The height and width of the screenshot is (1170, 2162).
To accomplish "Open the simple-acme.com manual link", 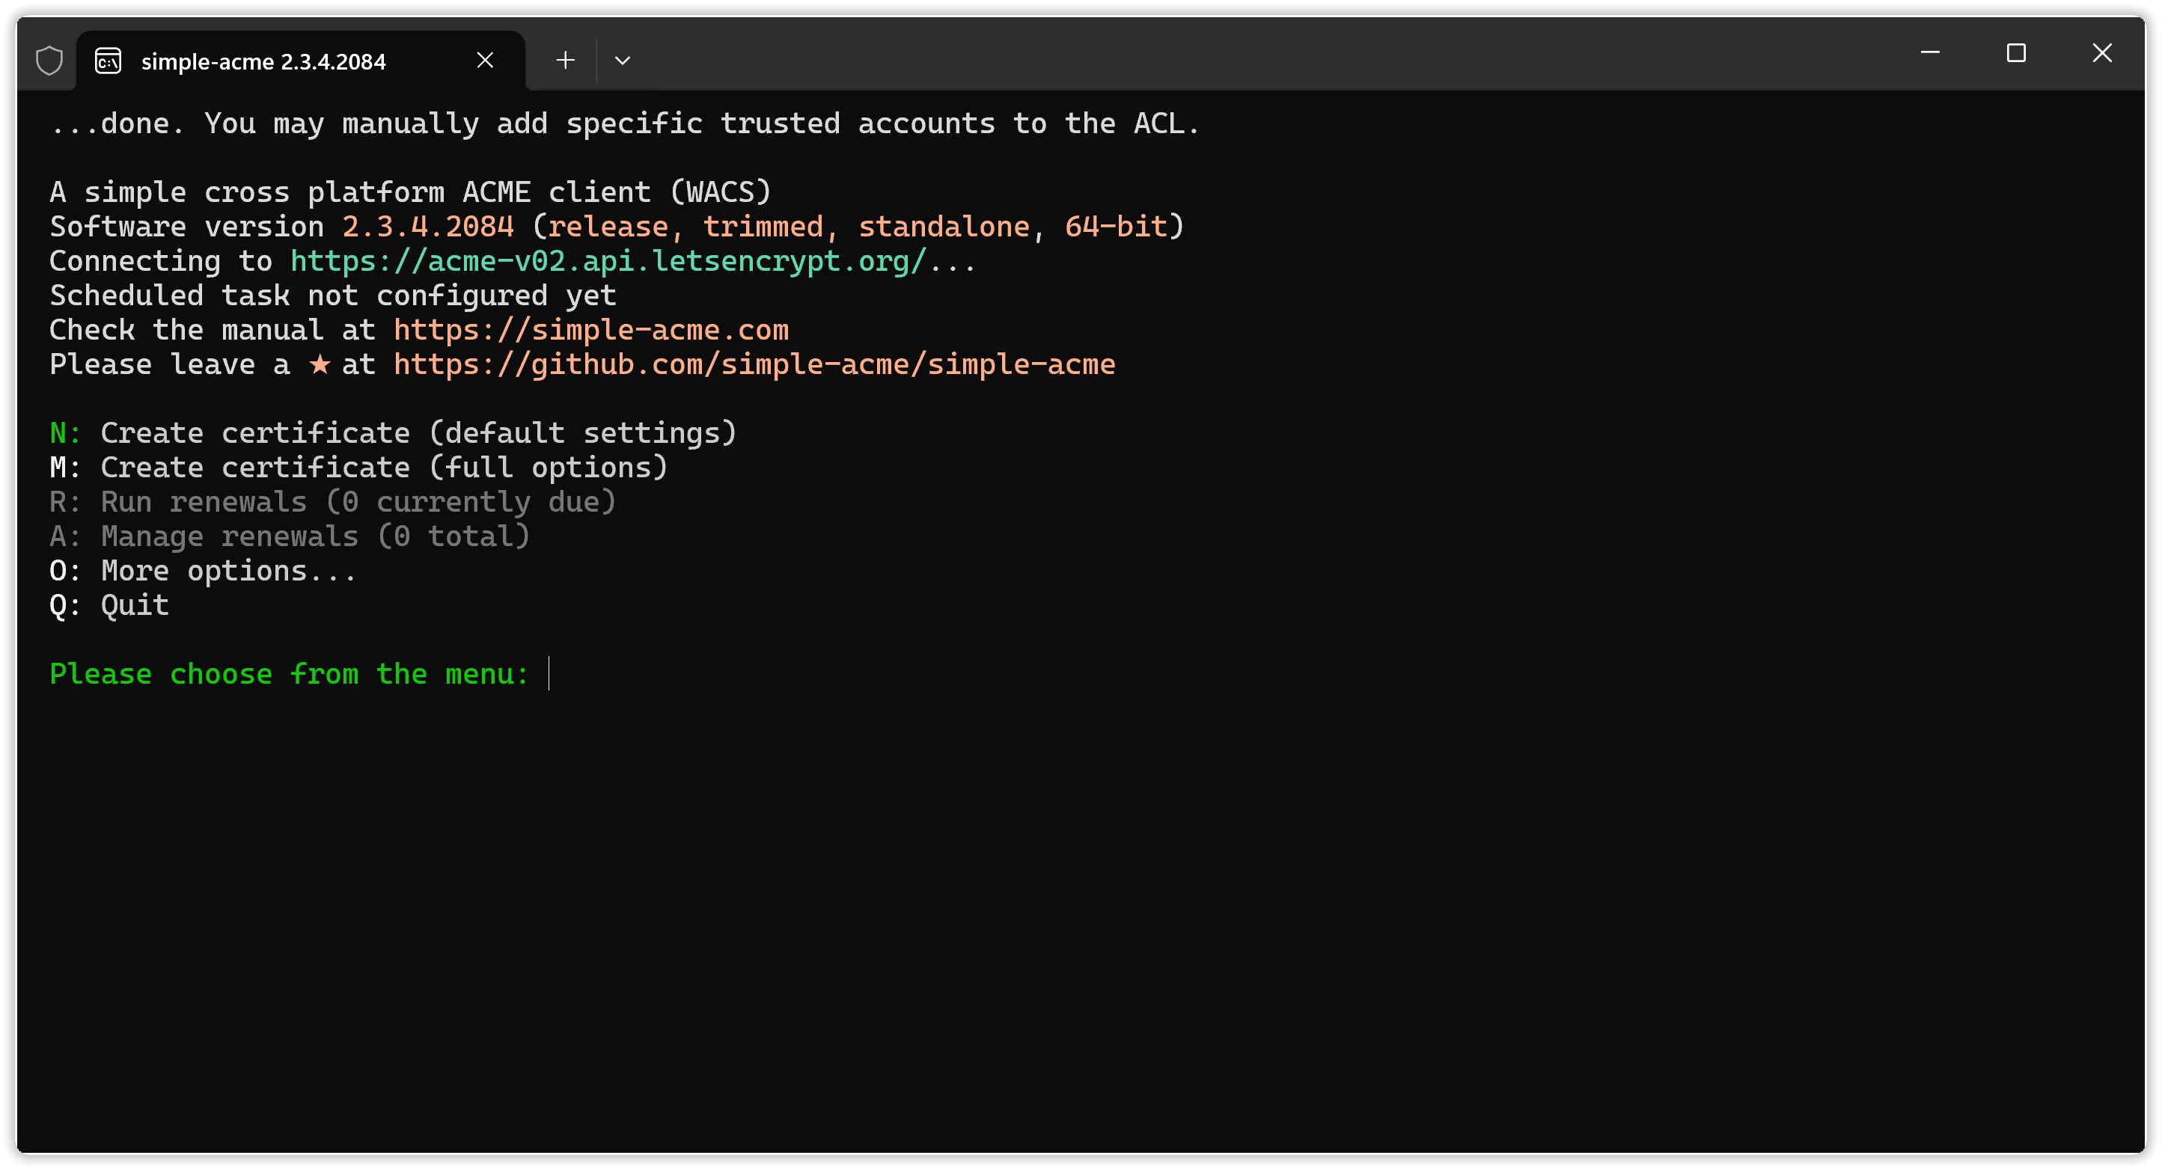I will tap(591, 331).
